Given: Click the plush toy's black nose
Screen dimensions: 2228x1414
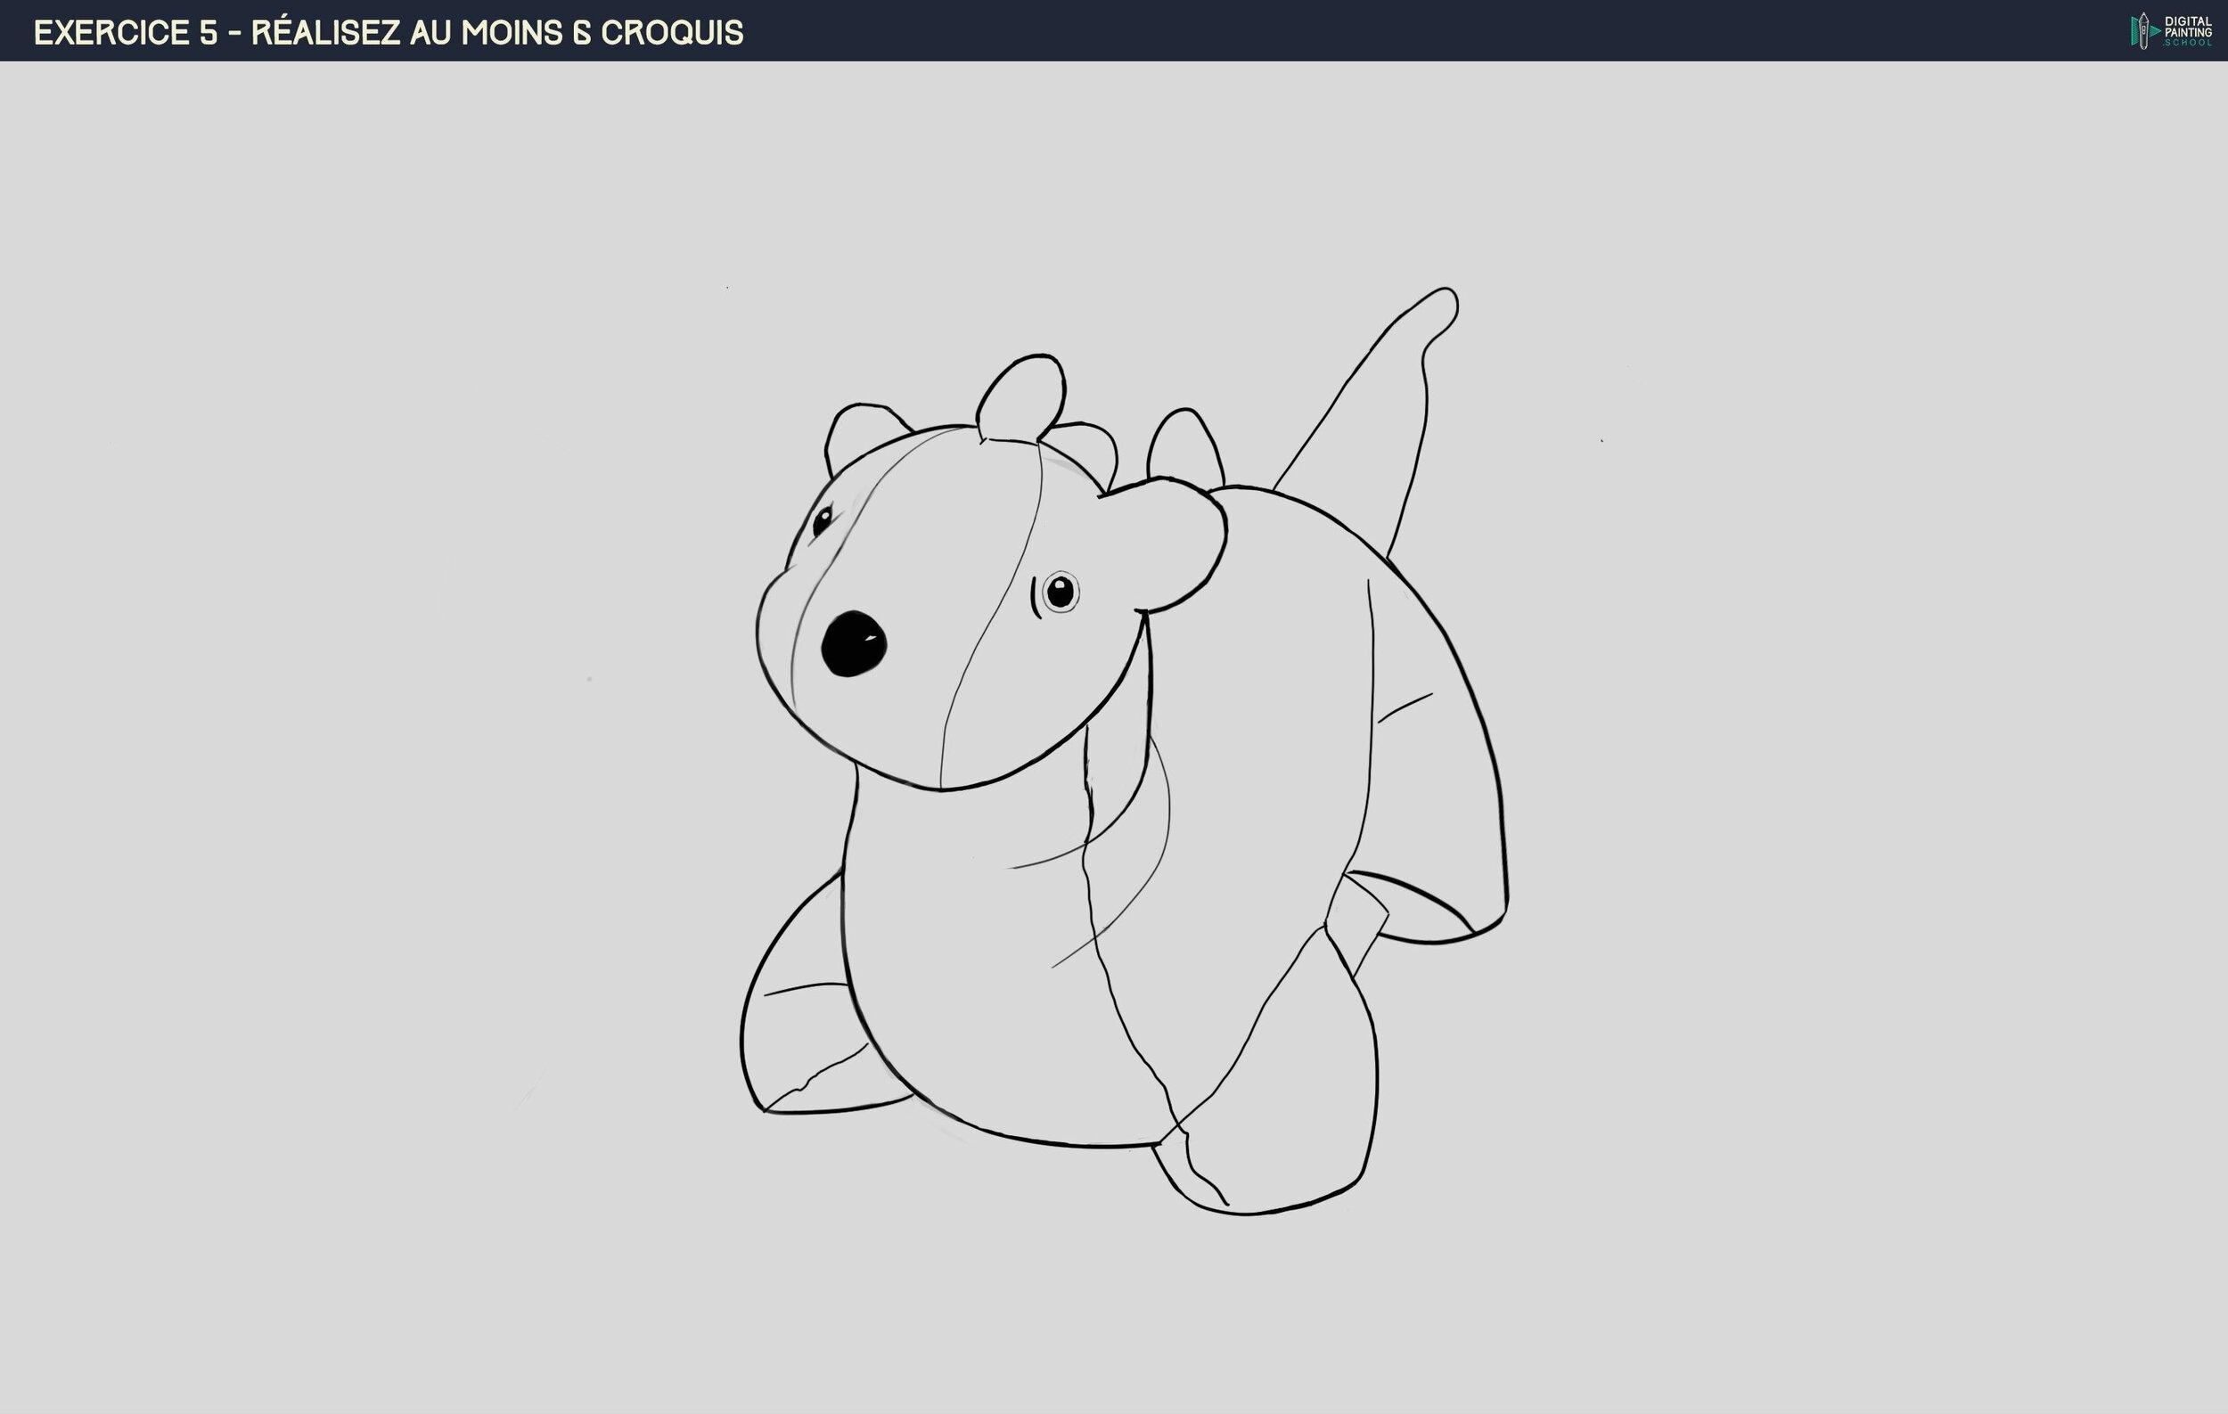Looking at the screenshot, I should click(x=853, y=643).
